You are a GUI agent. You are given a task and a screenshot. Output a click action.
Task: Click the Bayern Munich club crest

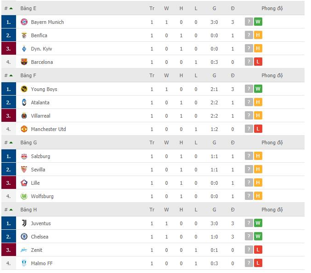tap(24, 22)
